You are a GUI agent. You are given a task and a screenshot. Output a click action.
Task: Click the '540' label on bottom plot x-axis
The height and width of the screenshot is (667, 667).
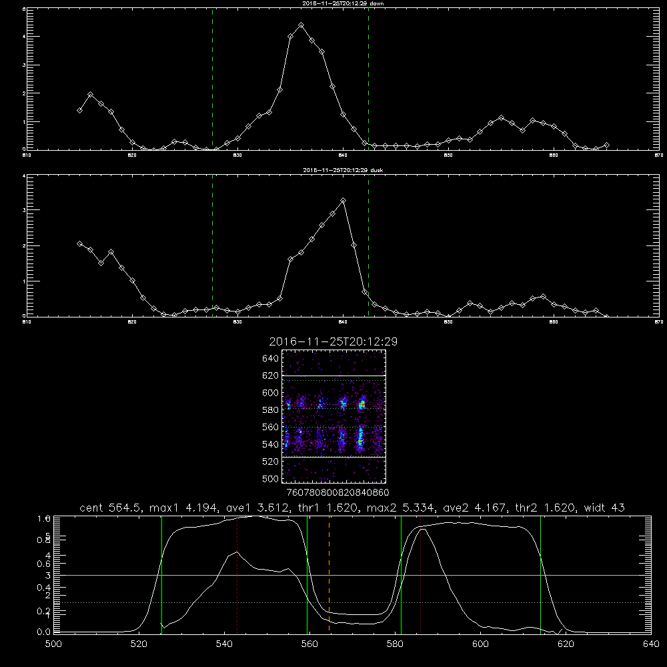tap(224, 644)
